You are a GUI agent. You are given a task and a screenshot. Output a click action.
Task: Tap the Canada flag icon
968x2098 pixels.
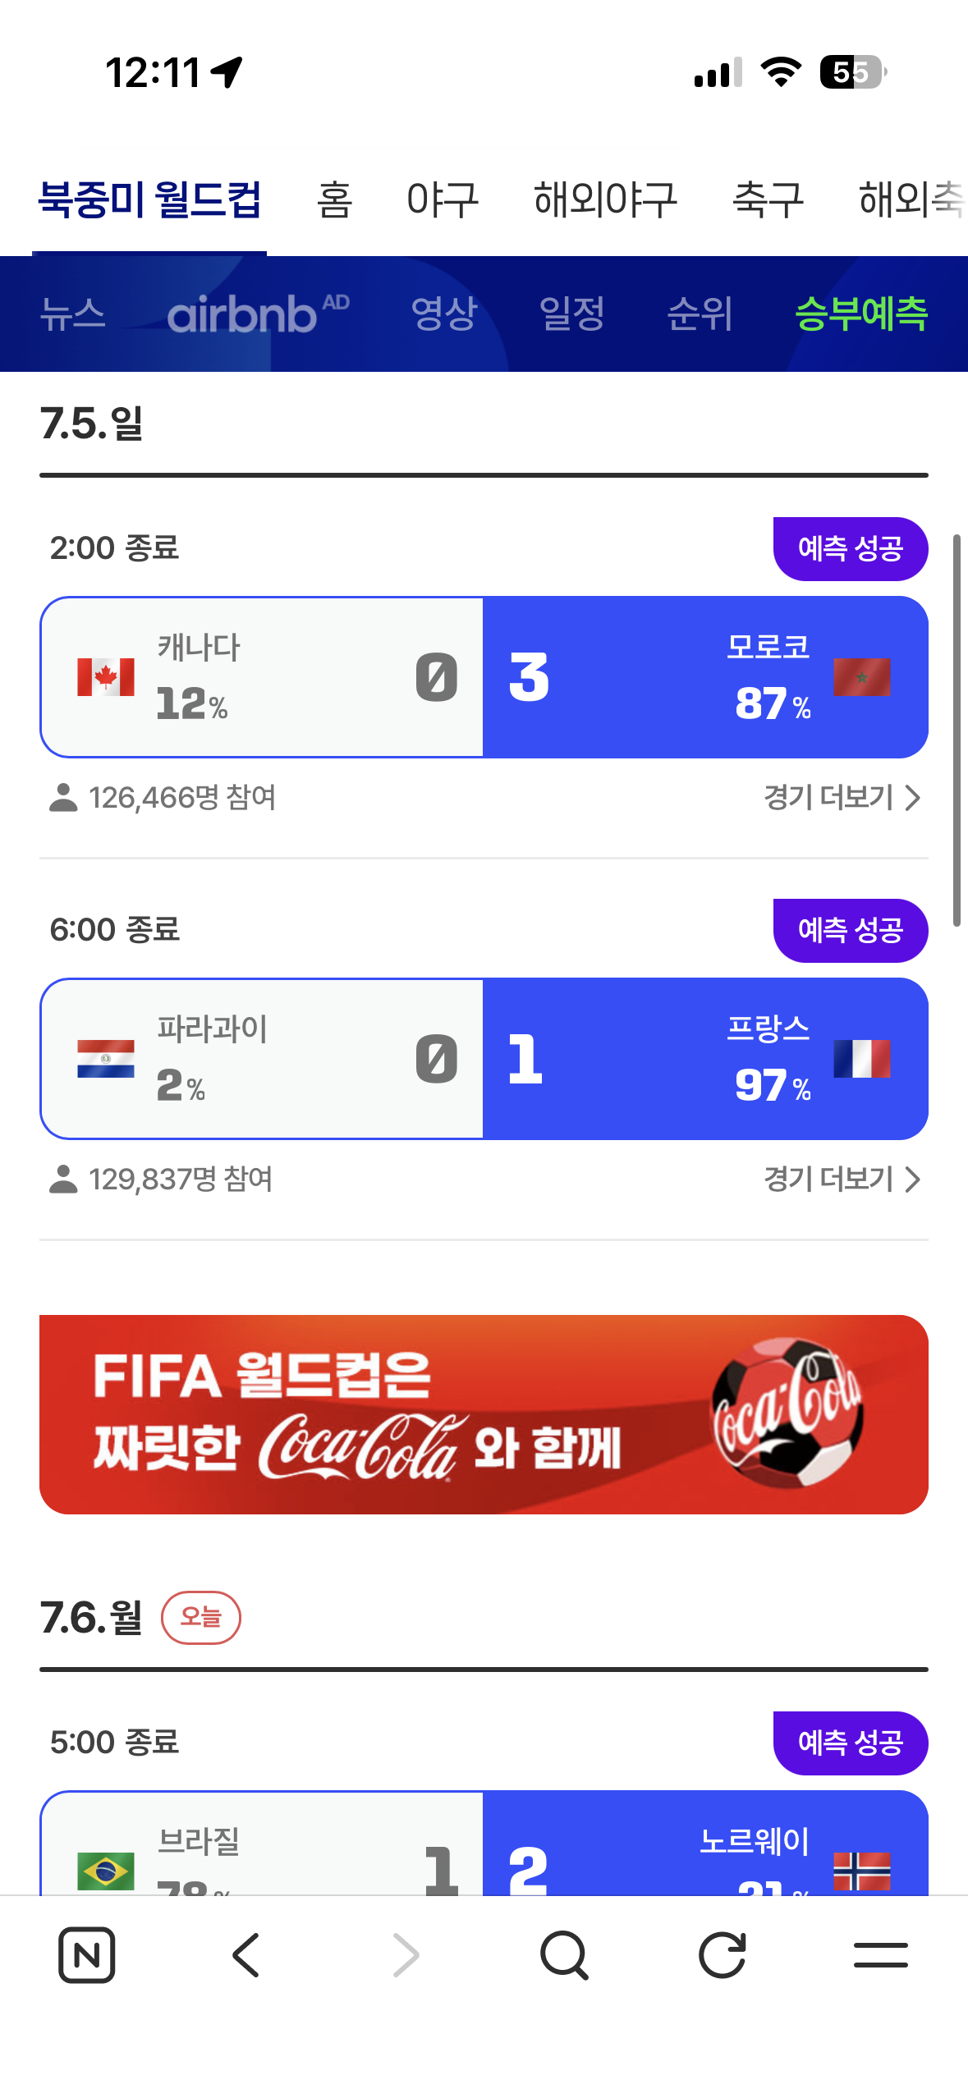point(106,677)
